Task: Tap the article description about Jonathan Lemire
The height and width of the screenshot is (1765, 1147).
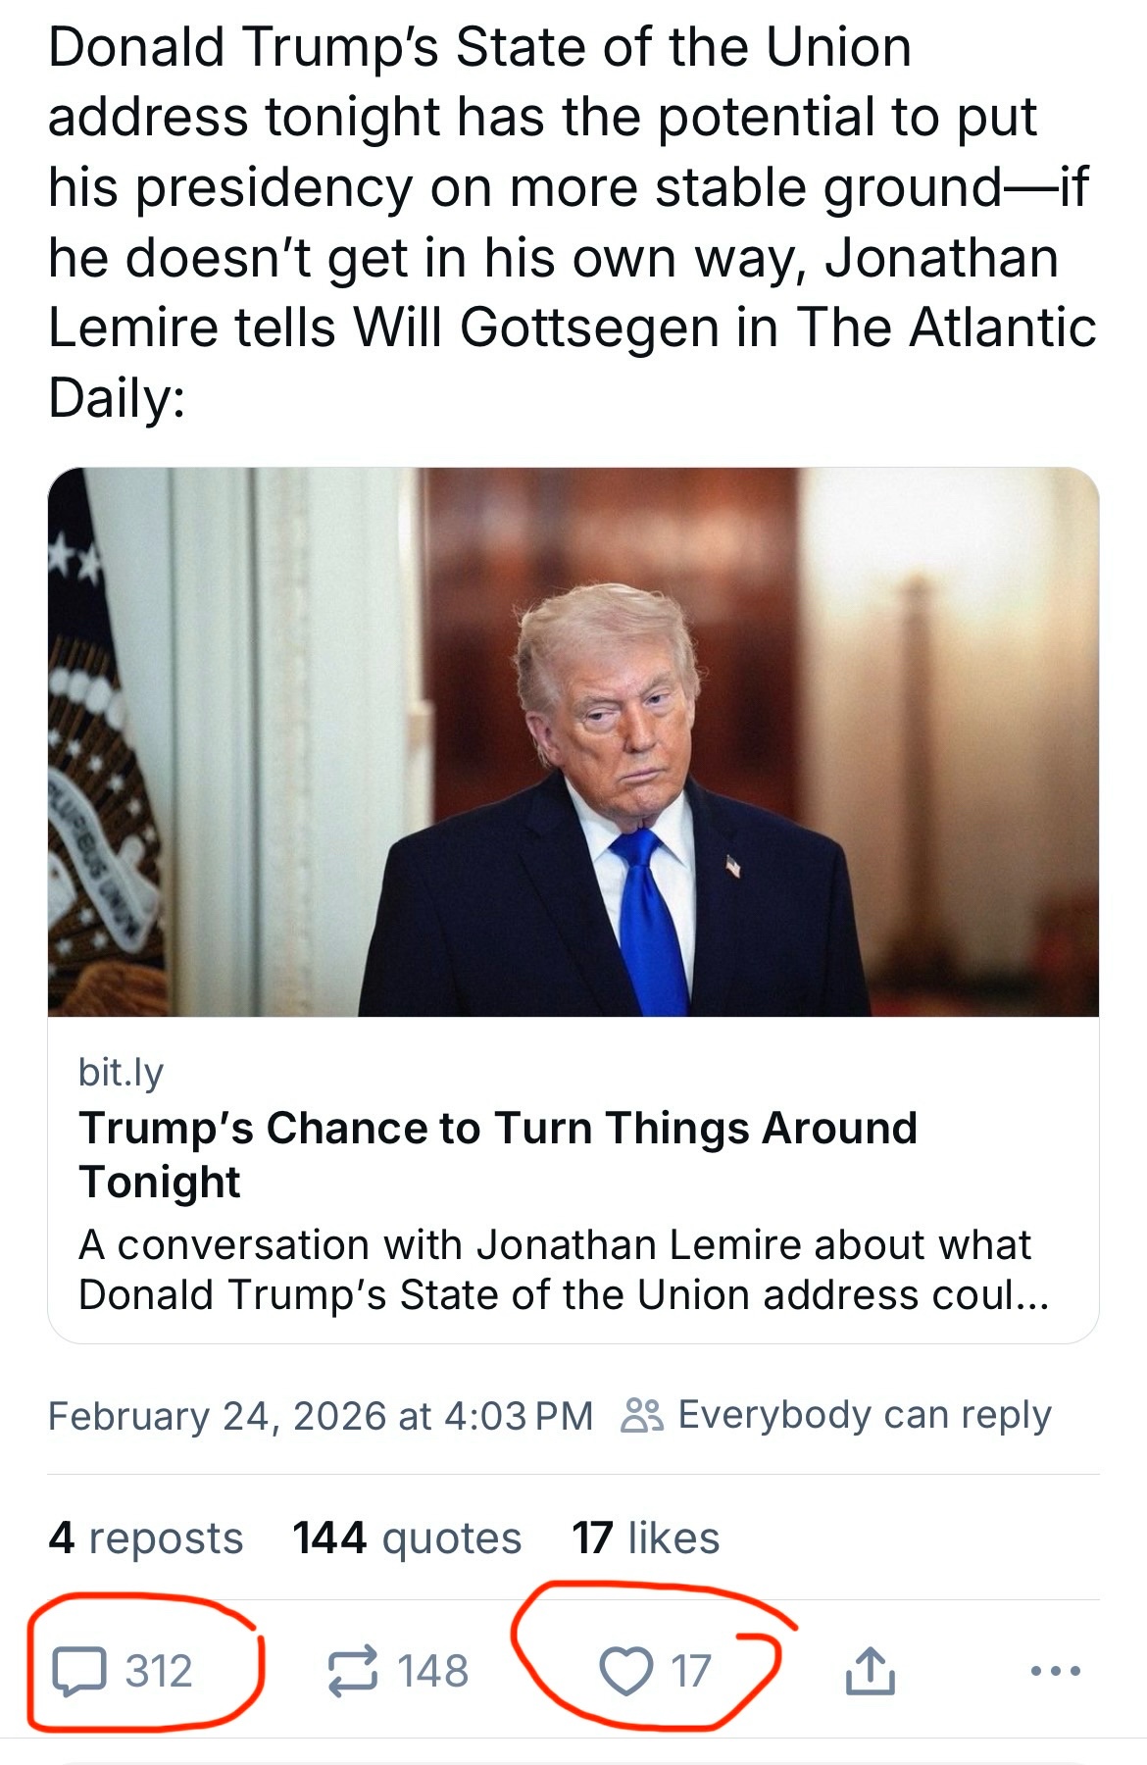Action: coord(564,1270)
